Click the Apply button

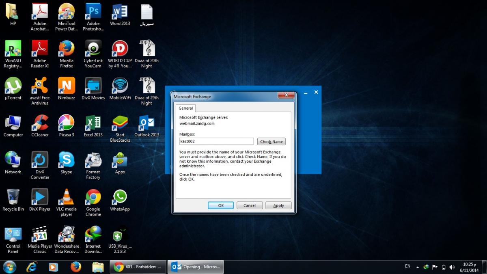coord(278,205)
